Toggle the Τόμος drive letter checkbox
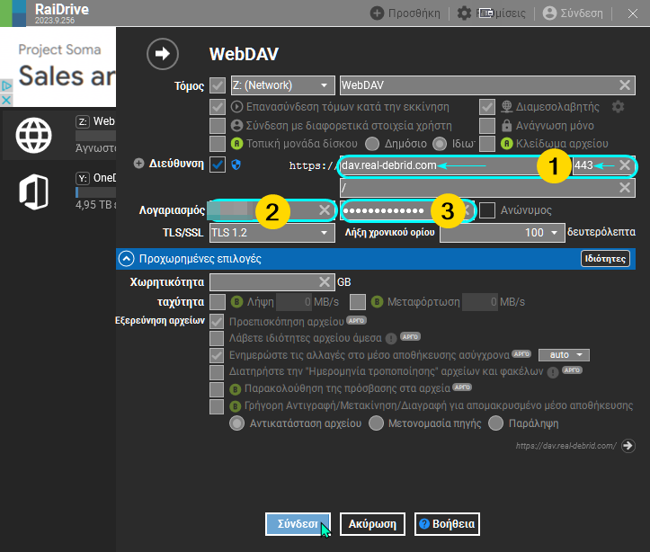 click(218, 85)
